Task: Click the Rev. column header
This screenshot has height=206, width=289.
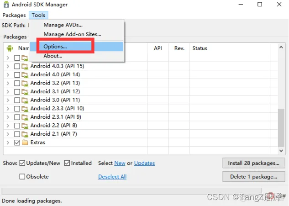Action: click(179, 48)
